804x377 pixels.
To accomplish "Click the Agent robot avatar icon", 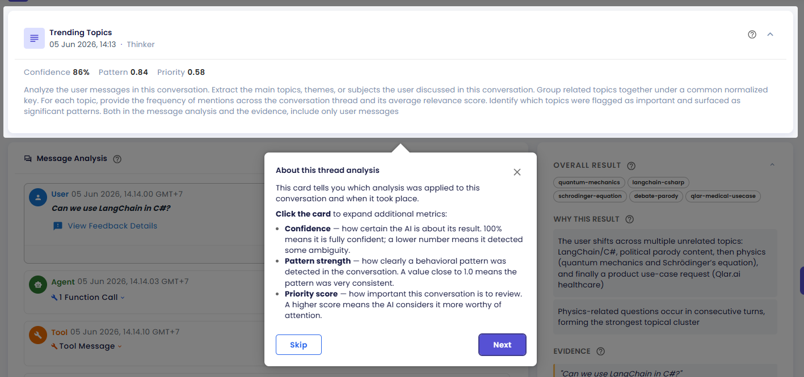I will [38, 285].
